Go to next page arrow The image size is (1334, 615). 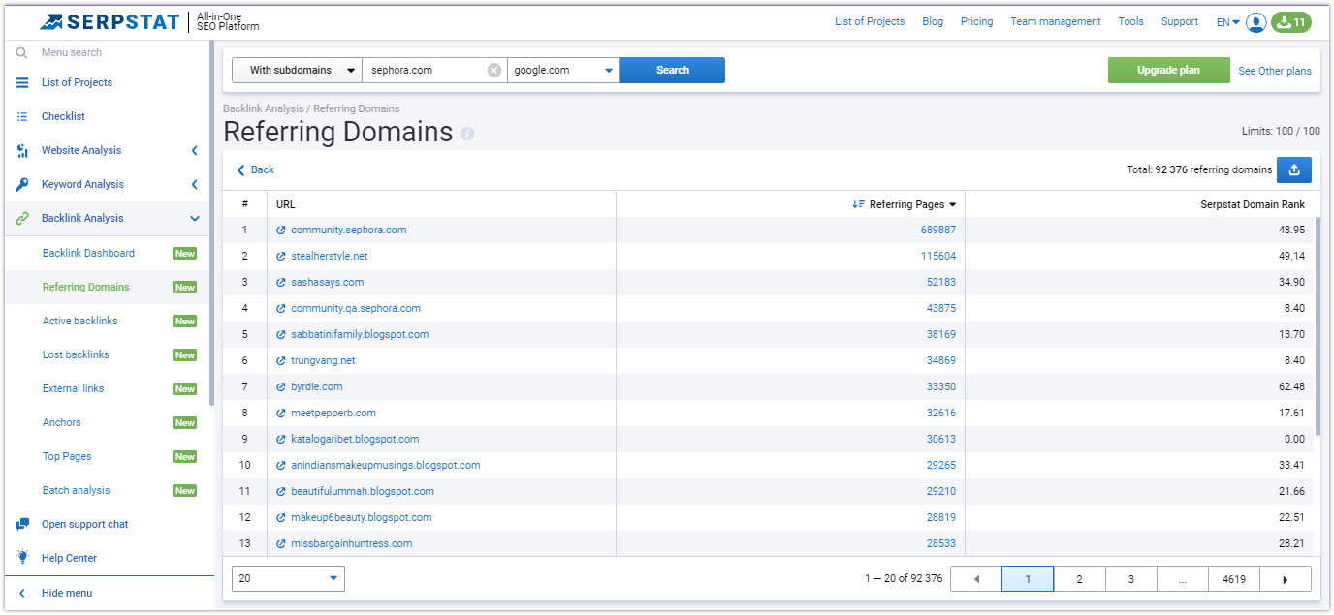pyautogui.click(x=1286, y=579)
